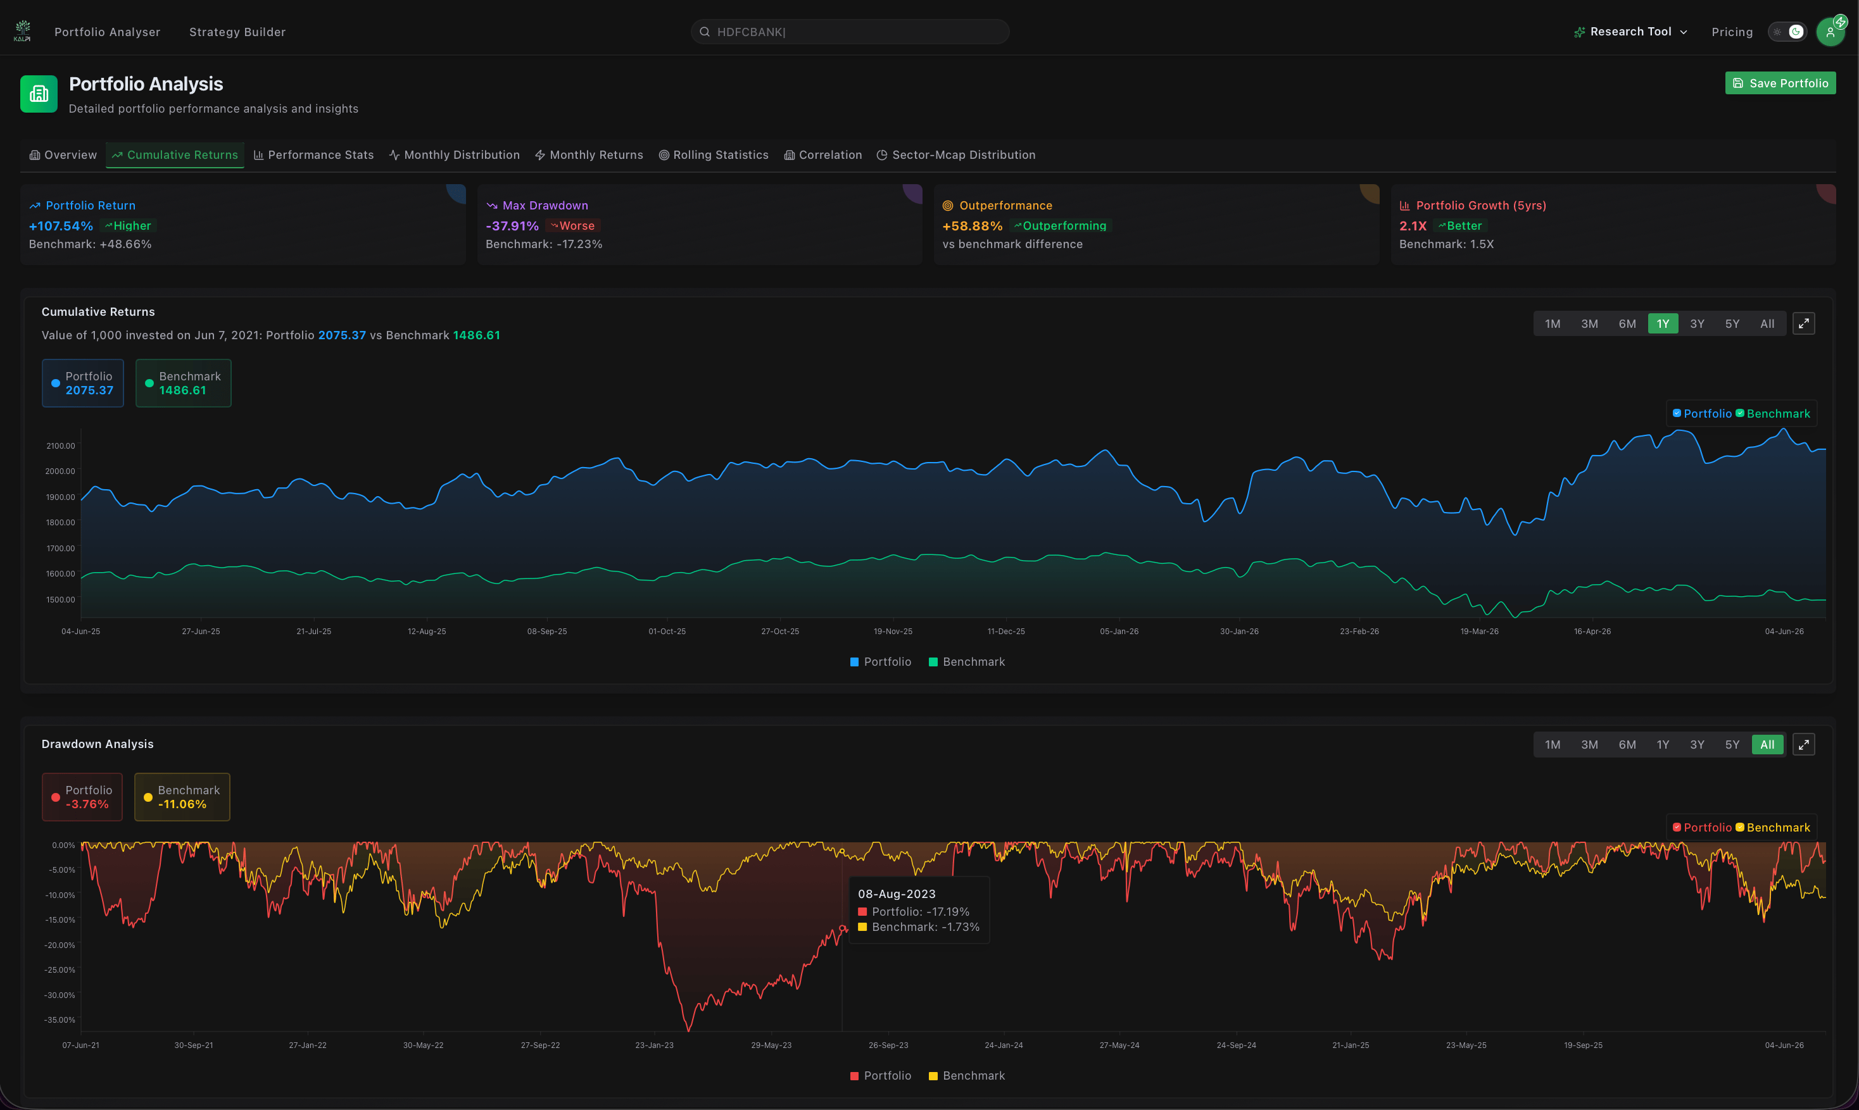Switch to the Overview tab

(x=63, y=155)
